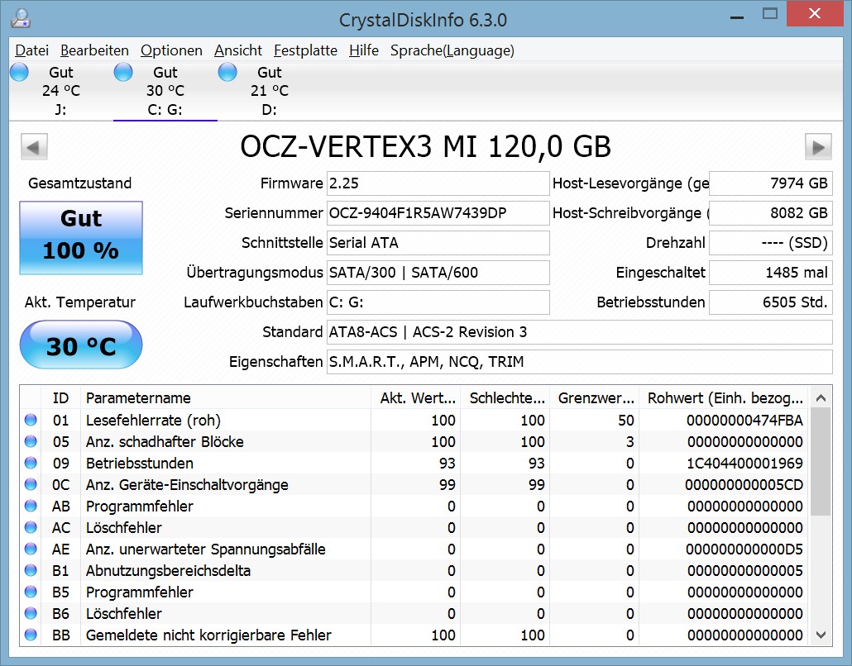Click status dot of row B1 Abnutzungsbereichsdelta

pos(31,570)
